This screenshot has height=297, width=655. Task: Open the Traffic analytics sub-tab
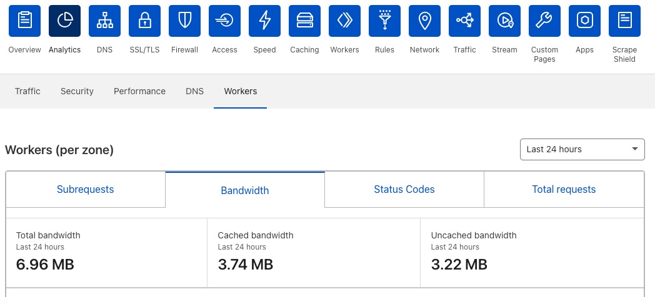point(27,91)
